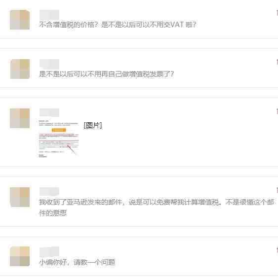Click the wrapped line 件的意思
Image resolution: width=278 pixels, height=277 pixels.
coord(53,213)
